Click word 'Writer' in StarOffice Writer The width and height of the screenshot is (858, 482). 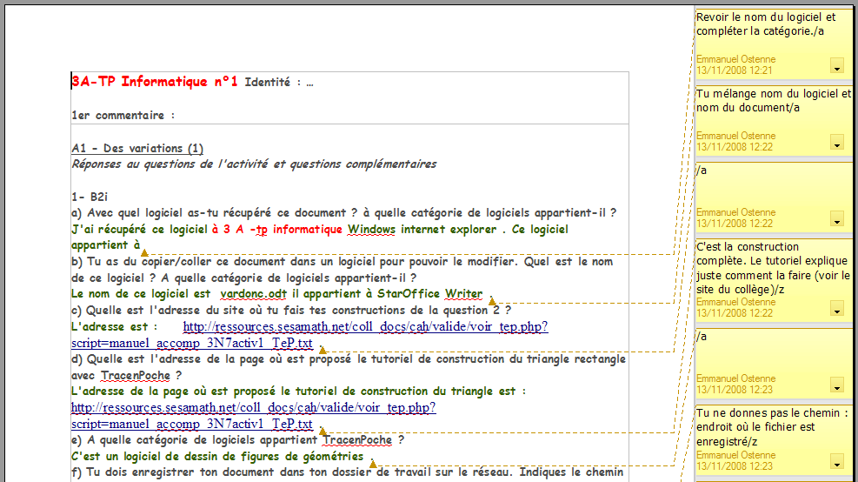pyautogui.click(x=463, y=294)
